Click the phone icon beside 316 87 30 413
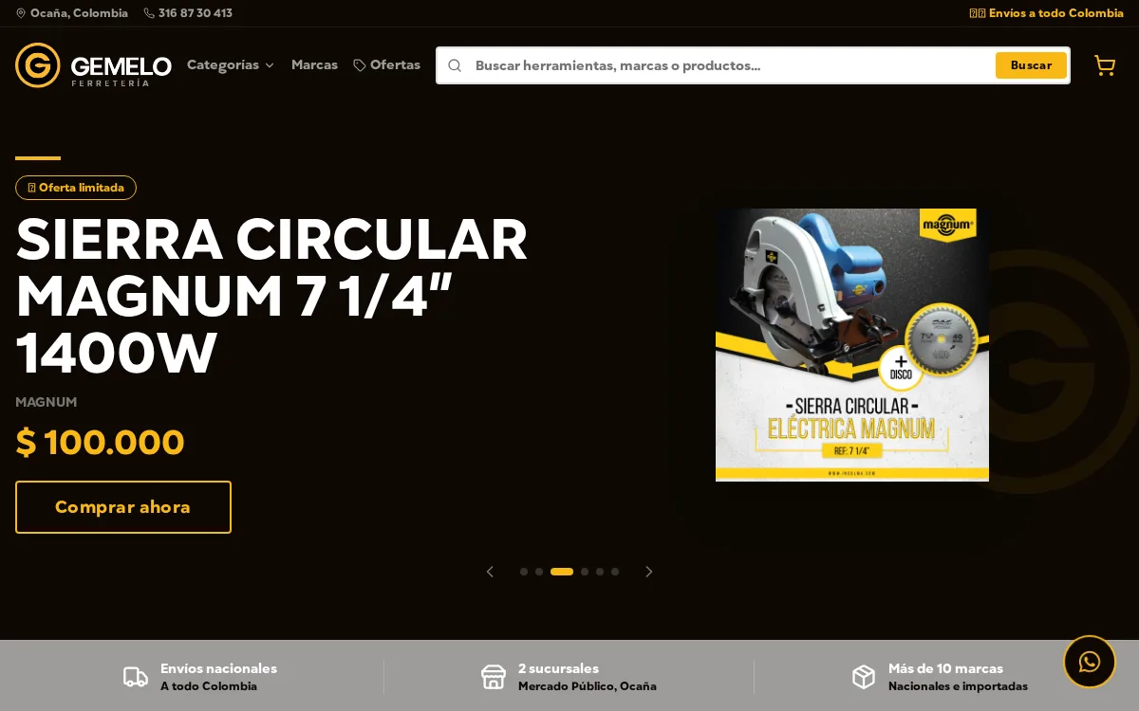Screen dimensions: 1139x711 149,13
